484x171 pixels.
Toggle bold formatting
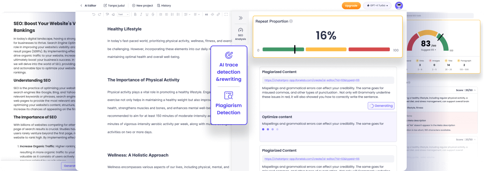[x=136, y=14]
